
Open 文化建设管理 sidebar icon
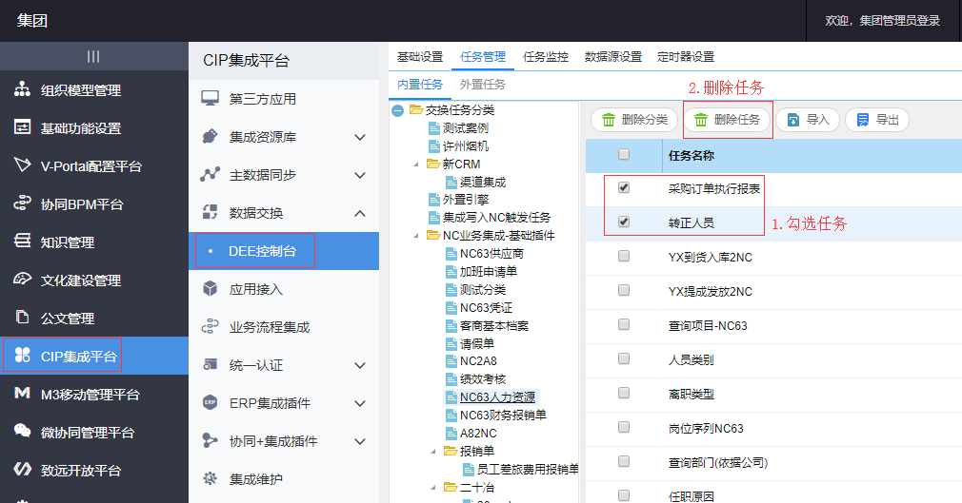pyautogui.click(x=22, y=280)
